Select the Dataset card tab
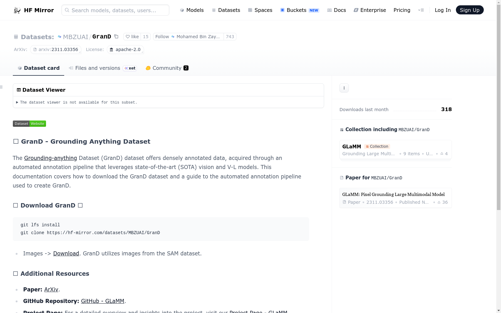Viewport: 501px width, 313px height. (39, 68)
